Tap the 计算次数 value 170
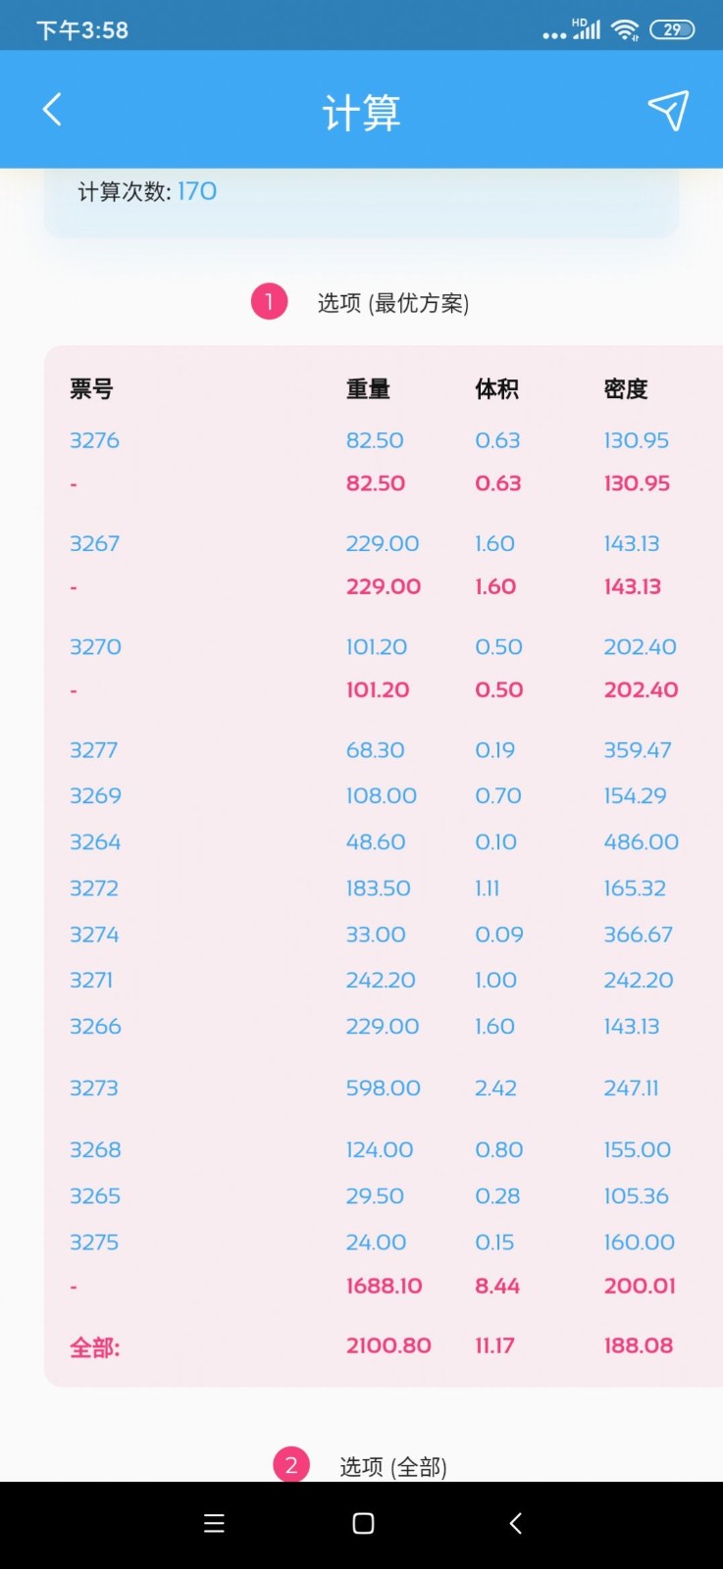The width and height of the screenshot is (723, 1569). coord(197,191)
